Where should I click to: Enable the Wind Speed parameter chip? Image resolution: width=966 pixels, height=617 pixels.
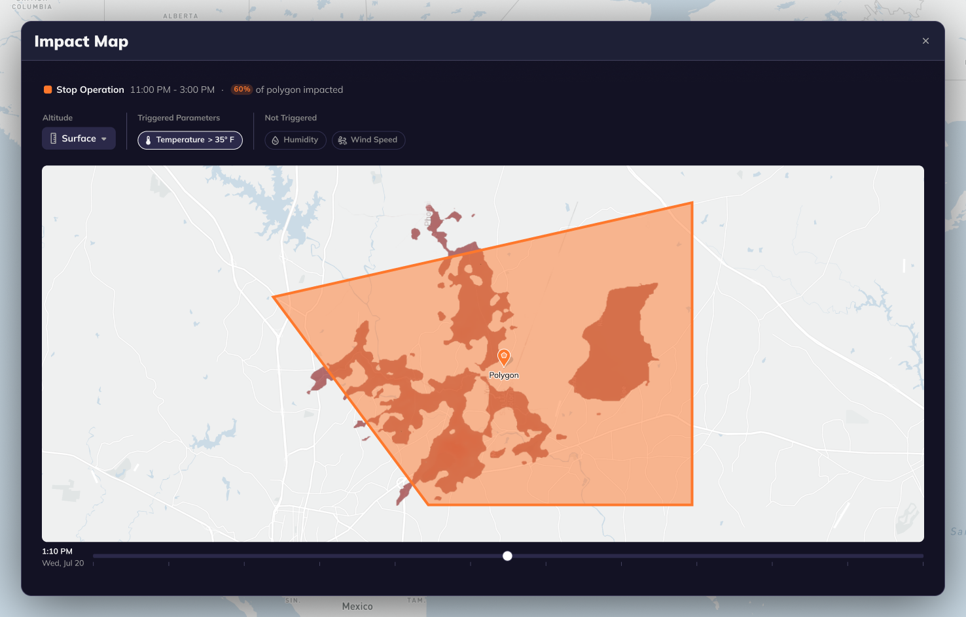(368, 140)
